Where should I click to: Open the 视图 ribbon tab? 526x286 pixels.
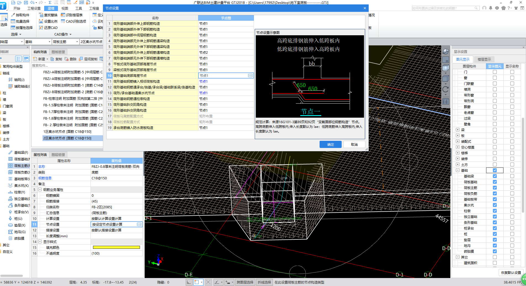coord(65,8)
